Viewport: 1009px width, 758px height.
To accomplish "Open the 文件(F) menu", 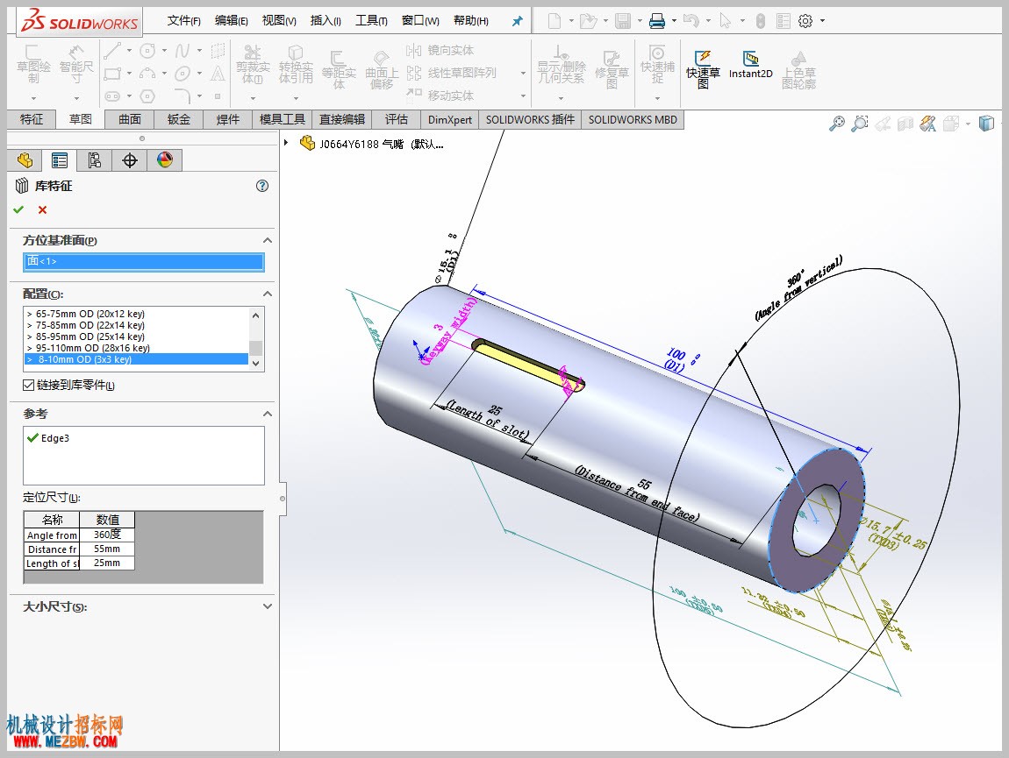I will 183,21.
